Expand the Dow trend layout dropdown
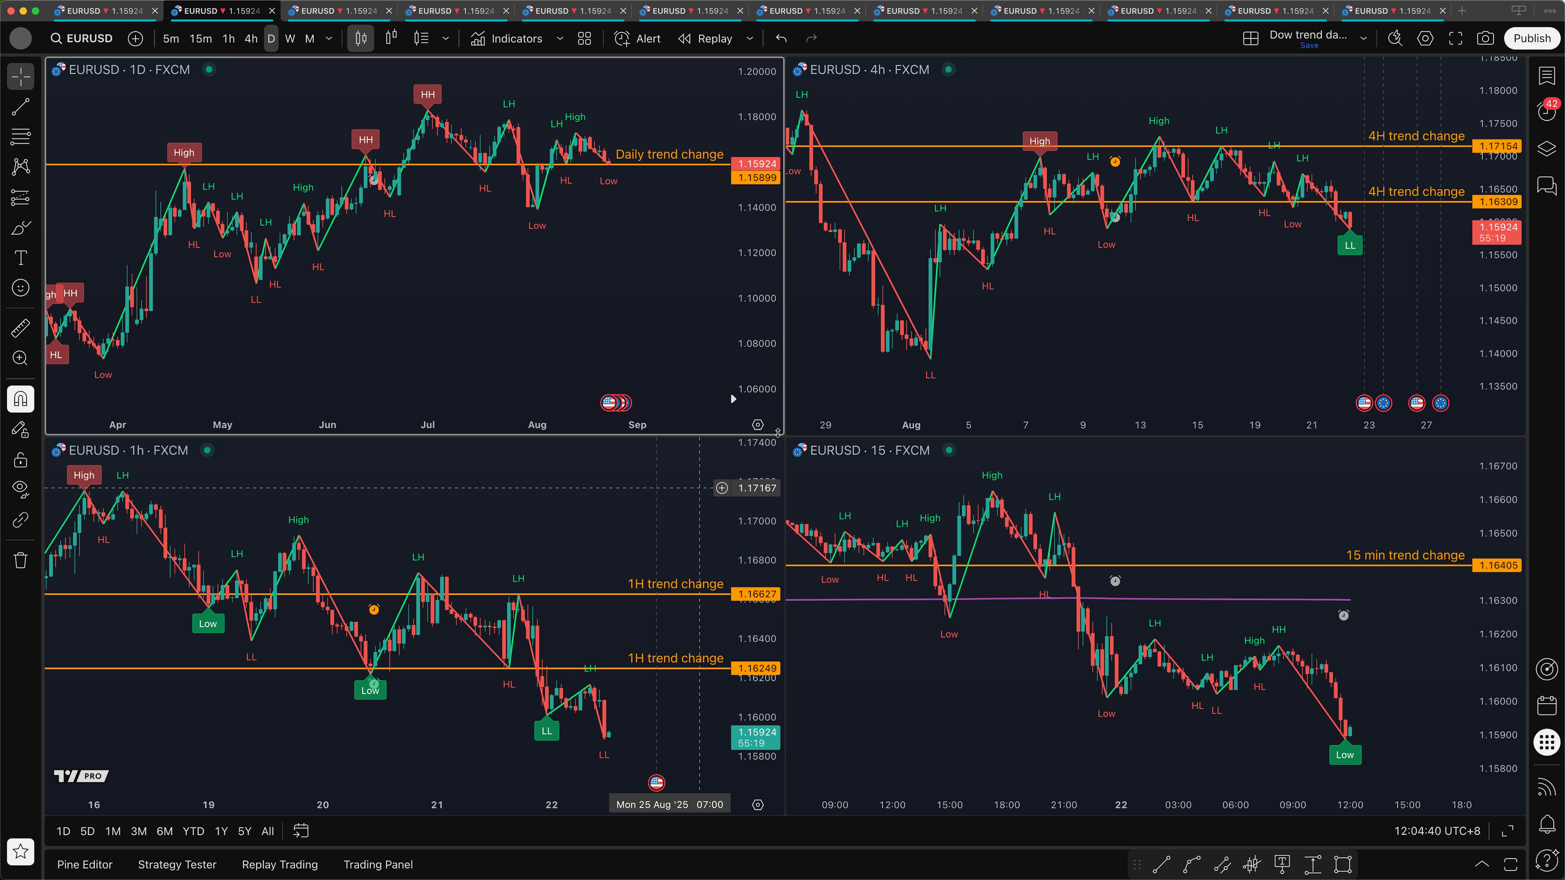This screenshot has width=1565, height=880. click(x=1363, y=38)
